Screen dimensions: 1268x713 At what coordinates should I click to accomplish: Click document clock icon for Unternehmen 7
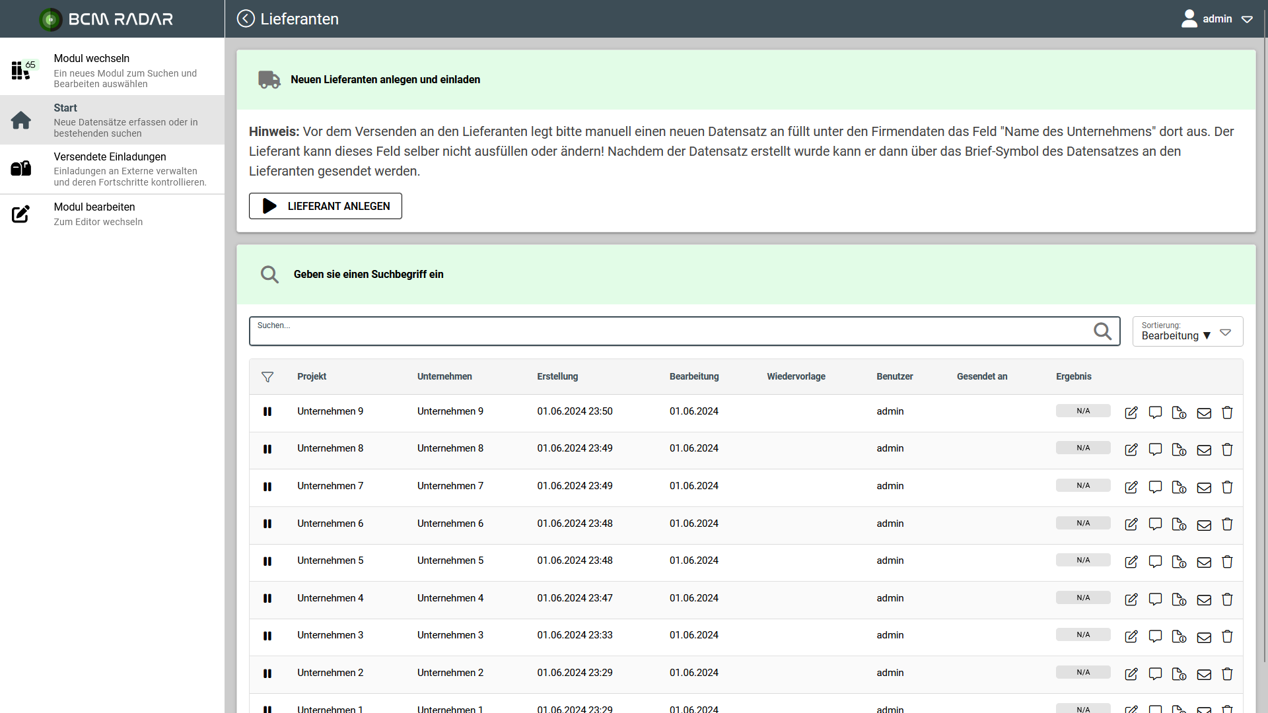point(1179,487)
